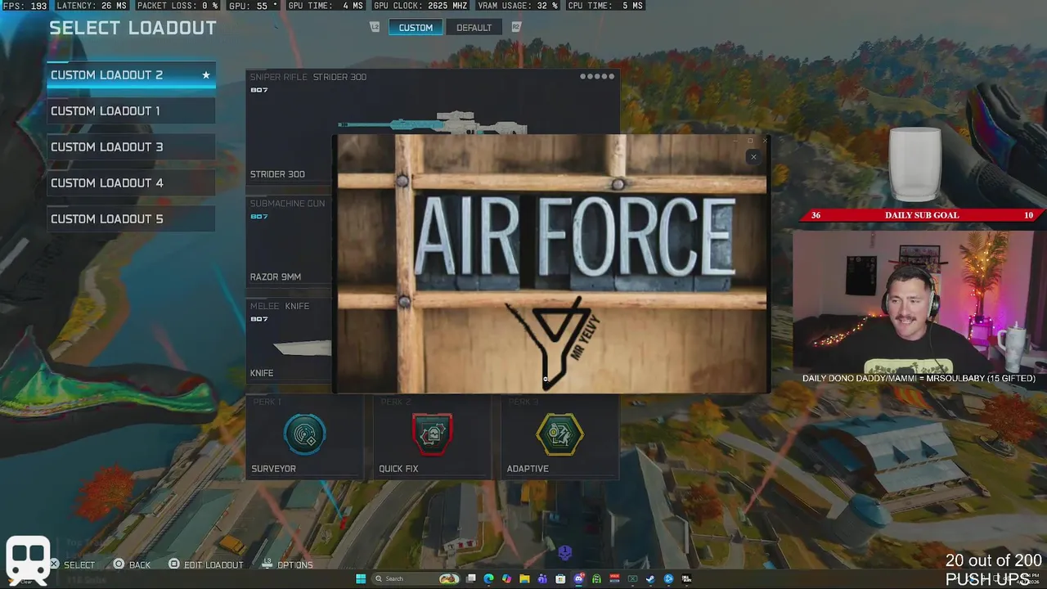Image resolution: width=1047 pixels, height=589 pixels.
Task: Click the attachment dots on the Strider 300
Action: pyautogui.click(x=597, y=77)
